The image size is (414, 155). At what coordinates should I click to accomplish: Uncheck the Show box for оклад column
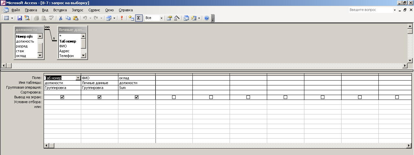point(136,97)
